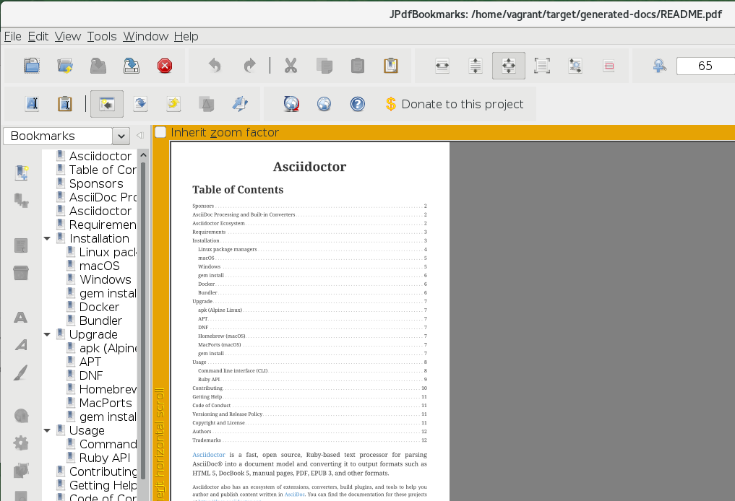Click the zoom percentage field showing 65

[x=705, y=66]
